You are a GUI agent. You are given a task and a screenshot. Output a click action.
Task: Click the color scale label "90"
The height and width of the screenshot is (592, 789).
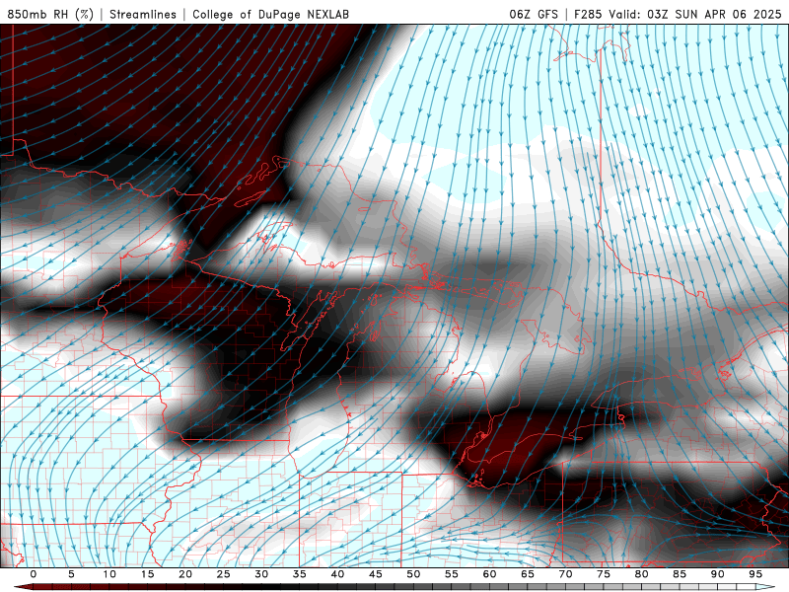tap(717, 574)
